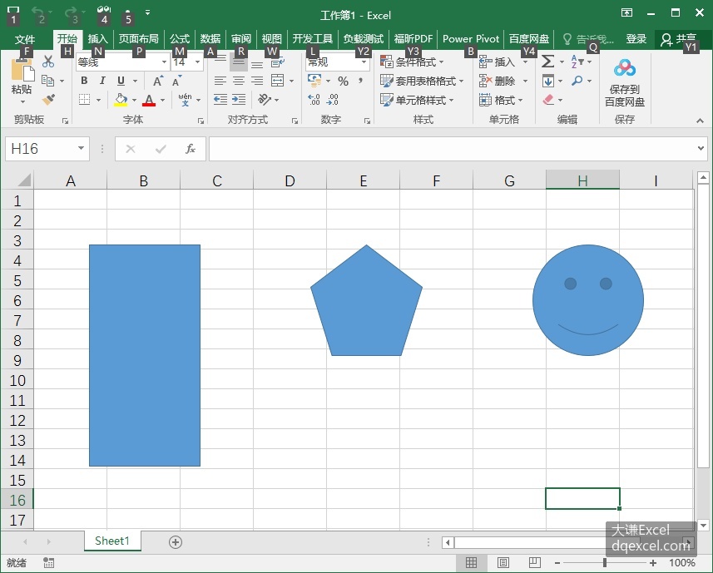Click the 登录 sign-in link

(636, 39)
